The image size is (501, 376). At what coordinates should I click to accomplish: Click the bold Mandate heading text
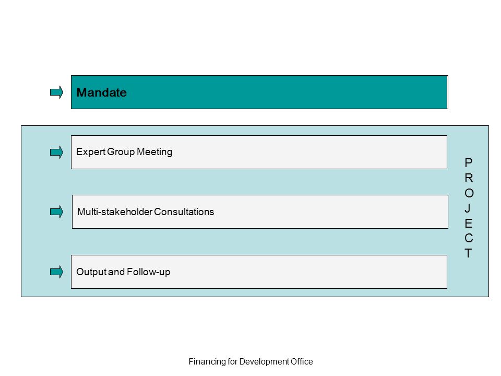point(102,92)
